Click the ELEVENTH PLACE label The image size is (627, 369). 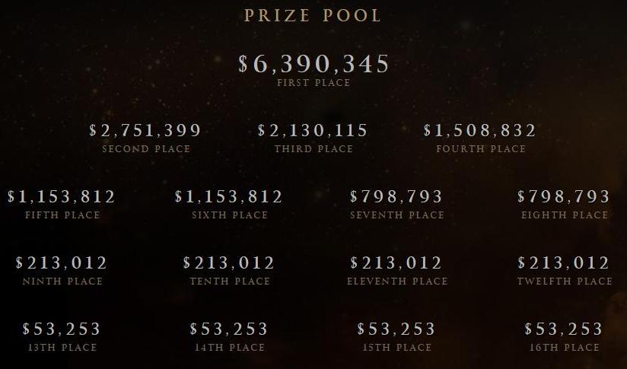click(397, 282)
